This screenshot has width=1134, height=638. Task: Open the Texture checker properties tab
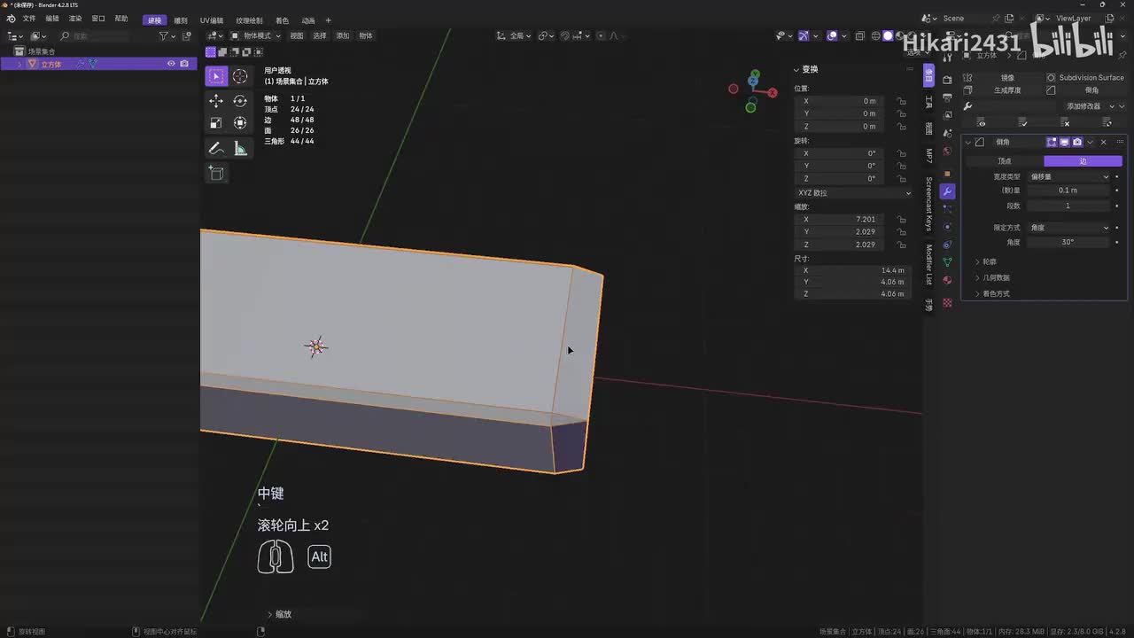tap(947, 302)
